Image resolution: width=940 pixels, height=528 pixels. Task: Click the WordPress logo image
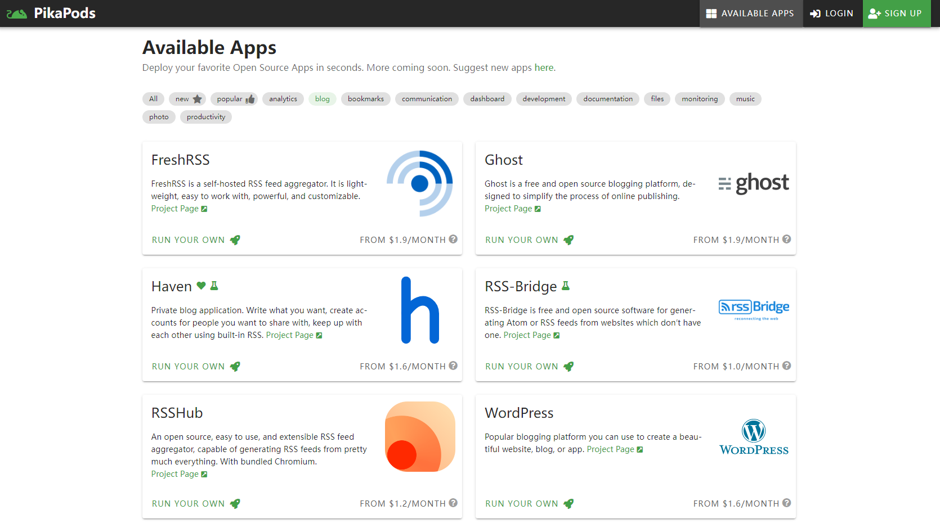coord(754,437)
